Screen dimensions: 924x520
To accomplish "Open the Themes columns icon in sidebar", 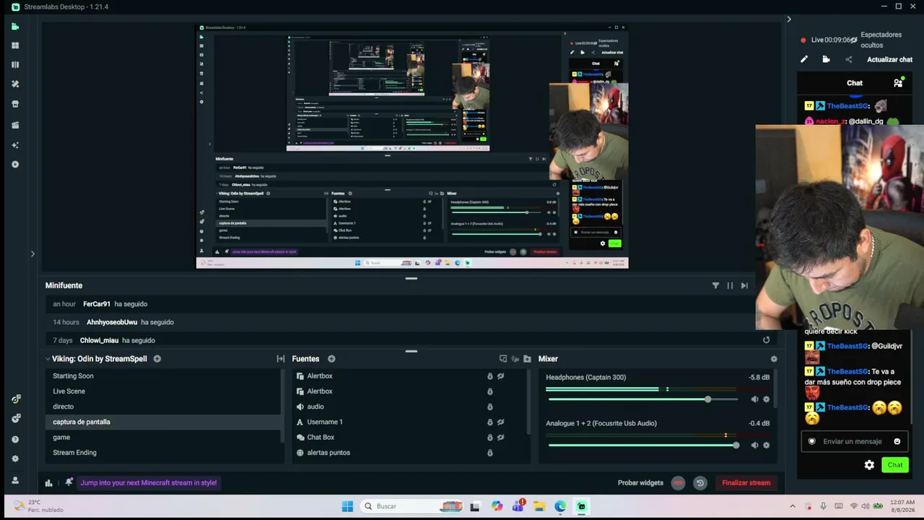I will click(15, 65).
